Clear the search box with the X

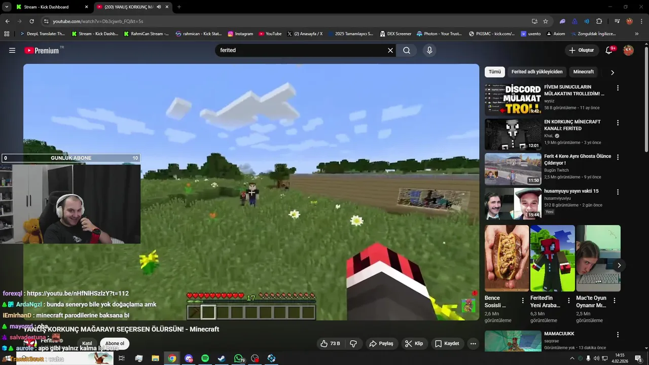(390, 50)
